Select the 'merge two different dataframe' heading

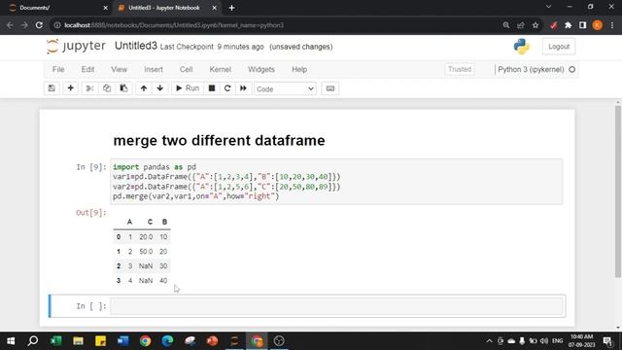point(219,140)
